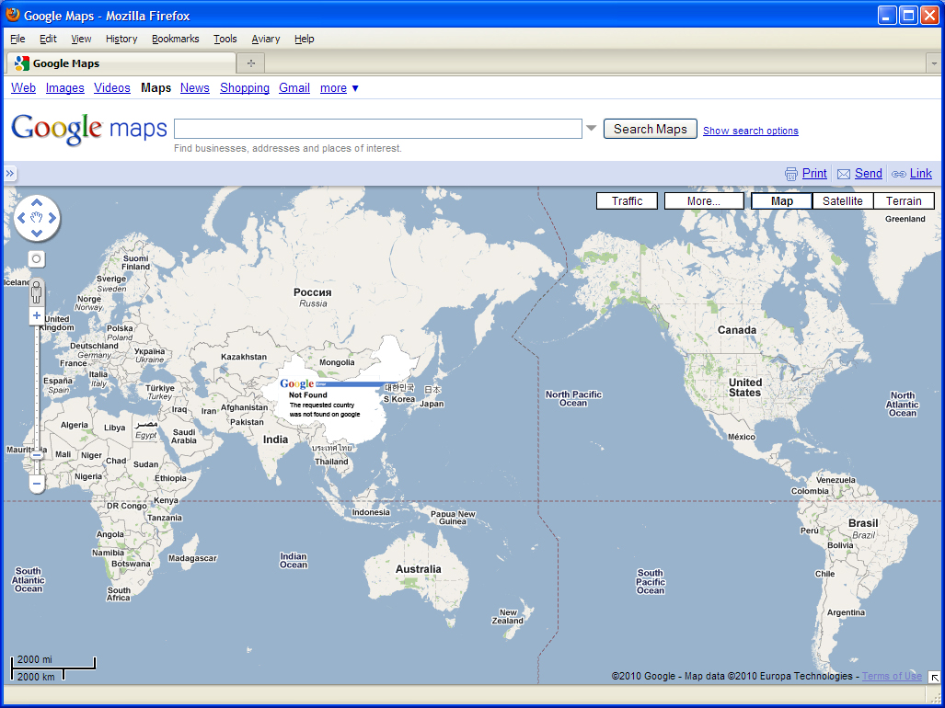Screen dimensions: 945x708
Task: Go to the Gmail link
Action: 294,88
